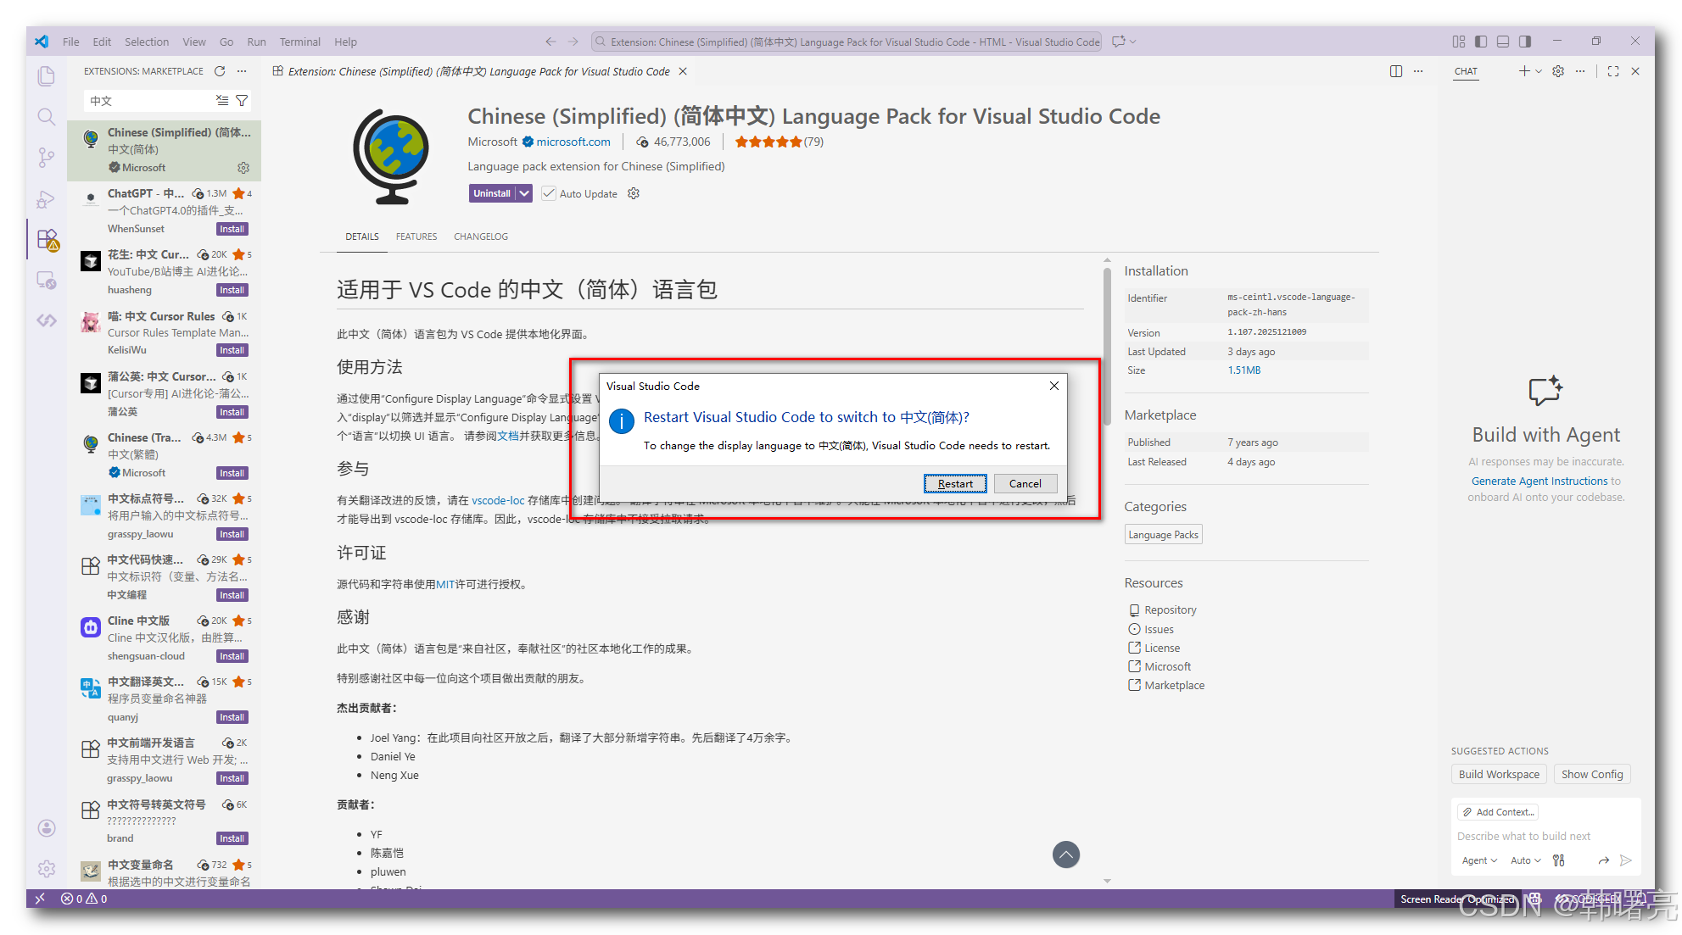Toggle the Auto Update checkbox
This screenshot has width=1682, height=935.
click(x=549, y=193)
